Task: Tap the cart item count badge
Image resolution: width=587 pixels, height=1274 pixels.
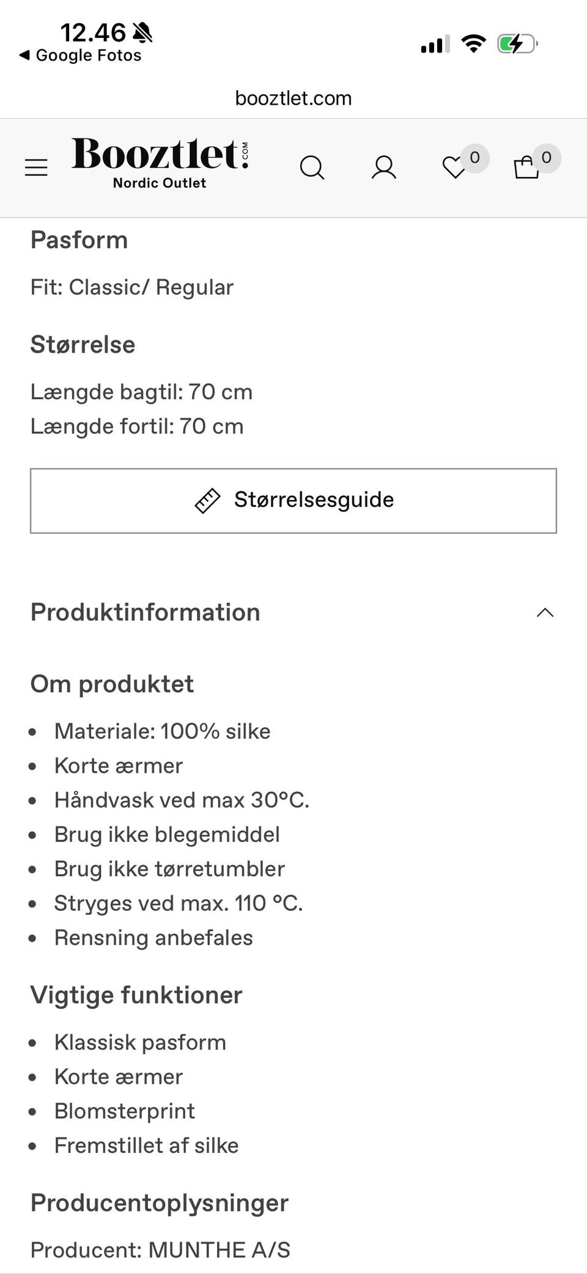Action: [546, 158]
